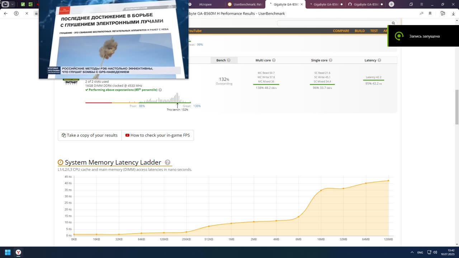This screenshot has width=459, height=258.
Task: Click the page translate icon
Action: tap(422, 13)
